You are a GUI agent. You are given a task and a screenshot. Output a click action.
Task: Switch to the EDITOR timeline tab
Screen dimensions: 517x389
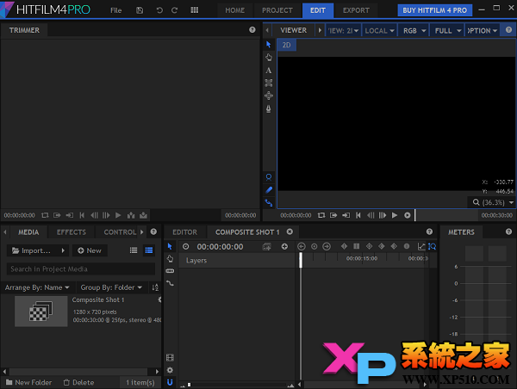[184, 232]
